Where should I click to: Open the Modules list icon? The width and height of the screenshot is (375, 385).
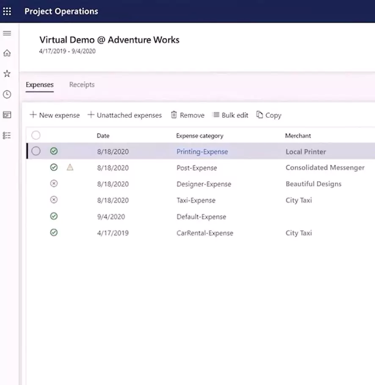[7, 136]
